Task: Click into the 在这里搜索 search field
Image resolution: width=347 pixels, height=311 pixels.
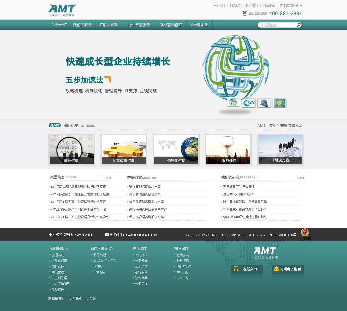Action: coord(277,25)
